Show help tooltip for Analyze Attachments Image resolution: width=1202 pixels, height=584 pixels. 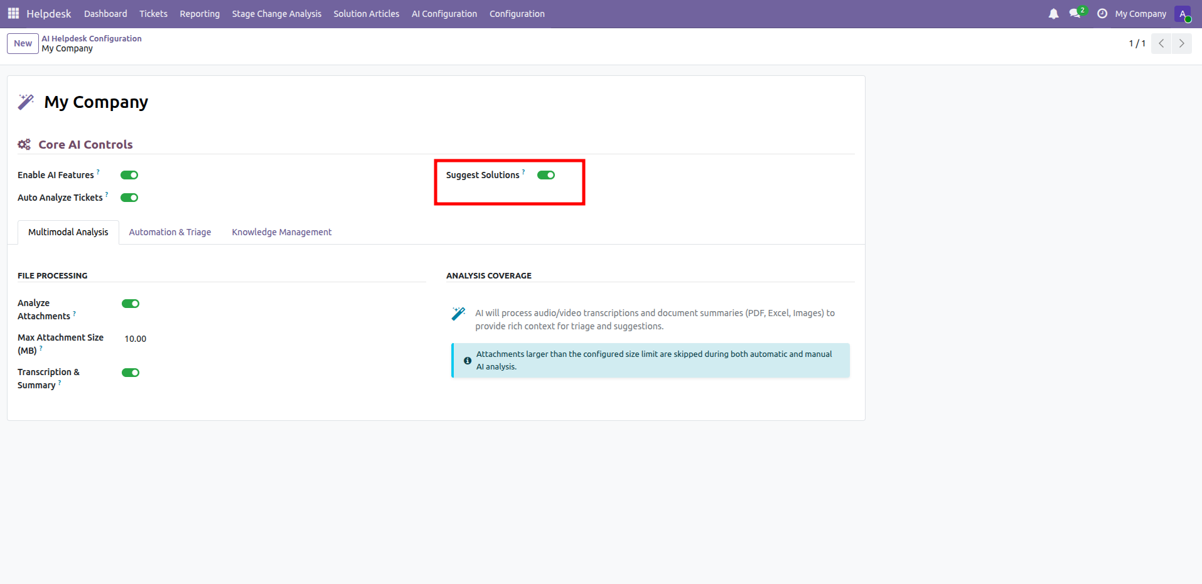coord(75,313)
